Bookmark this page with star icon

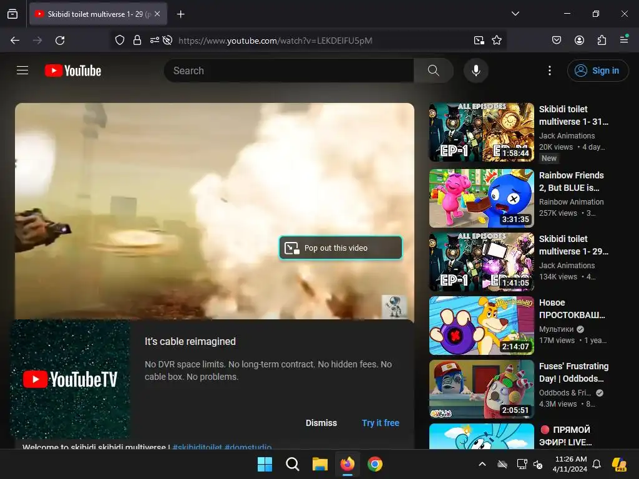click(496, 41)
